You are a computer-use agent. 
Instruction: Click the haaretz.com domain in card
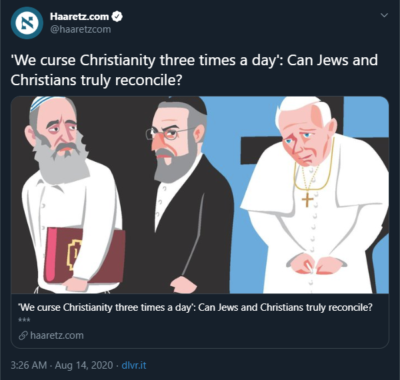[57, 335]
